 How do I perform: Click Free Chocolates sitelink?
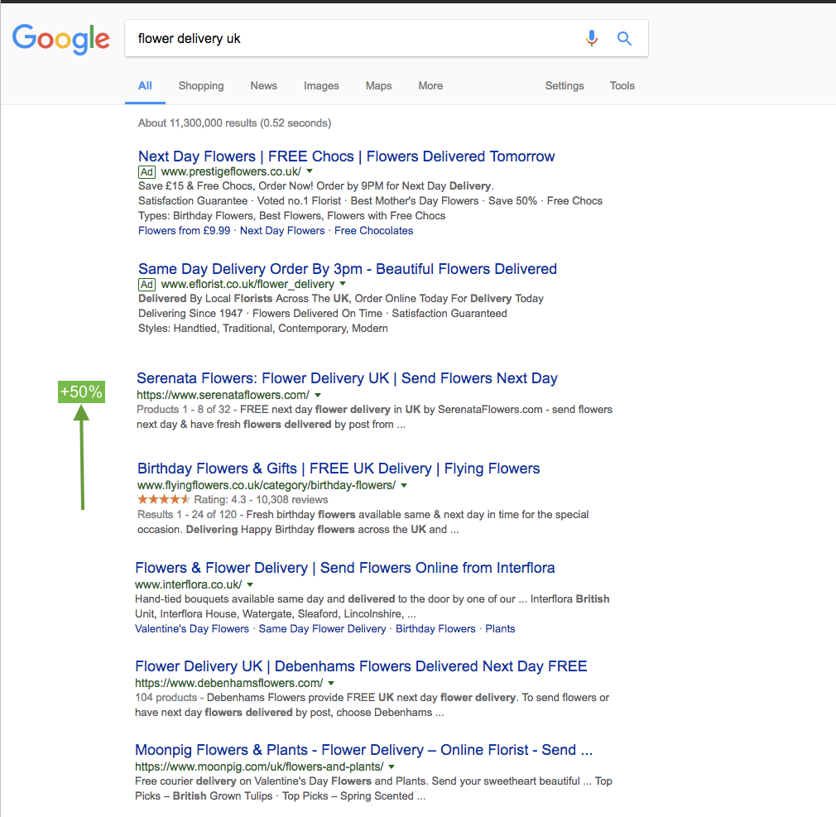(374, 231)
